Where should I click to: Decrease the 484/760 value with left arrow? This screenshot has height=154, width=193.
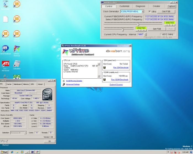pos(138,30)
